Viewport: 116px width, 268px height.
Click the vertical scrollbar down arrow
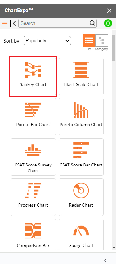[114, 248]
